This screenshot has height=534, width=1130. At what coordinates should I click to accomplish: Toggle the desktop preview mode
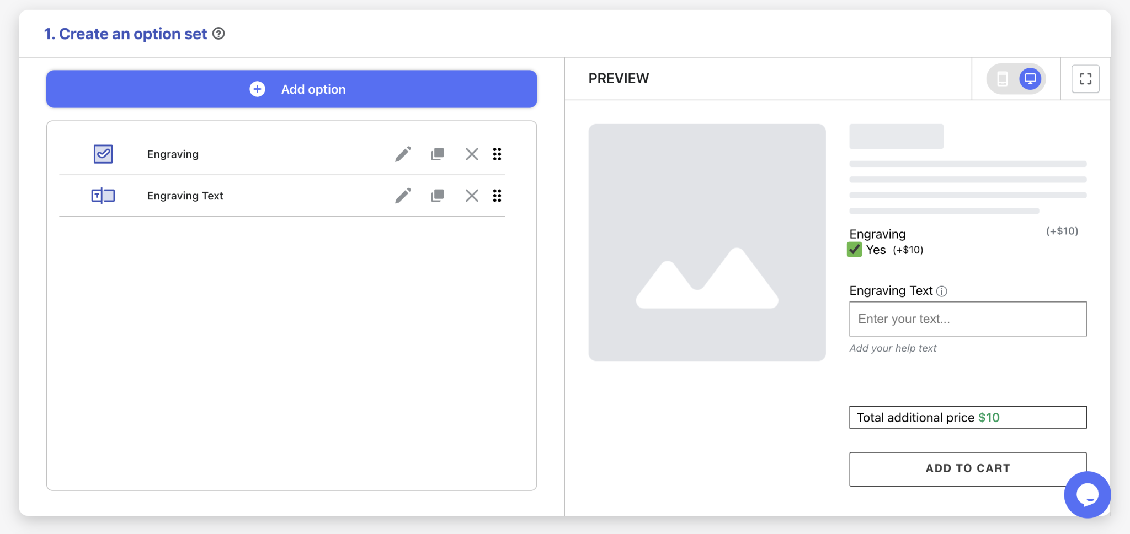(x=1030, y=79)
